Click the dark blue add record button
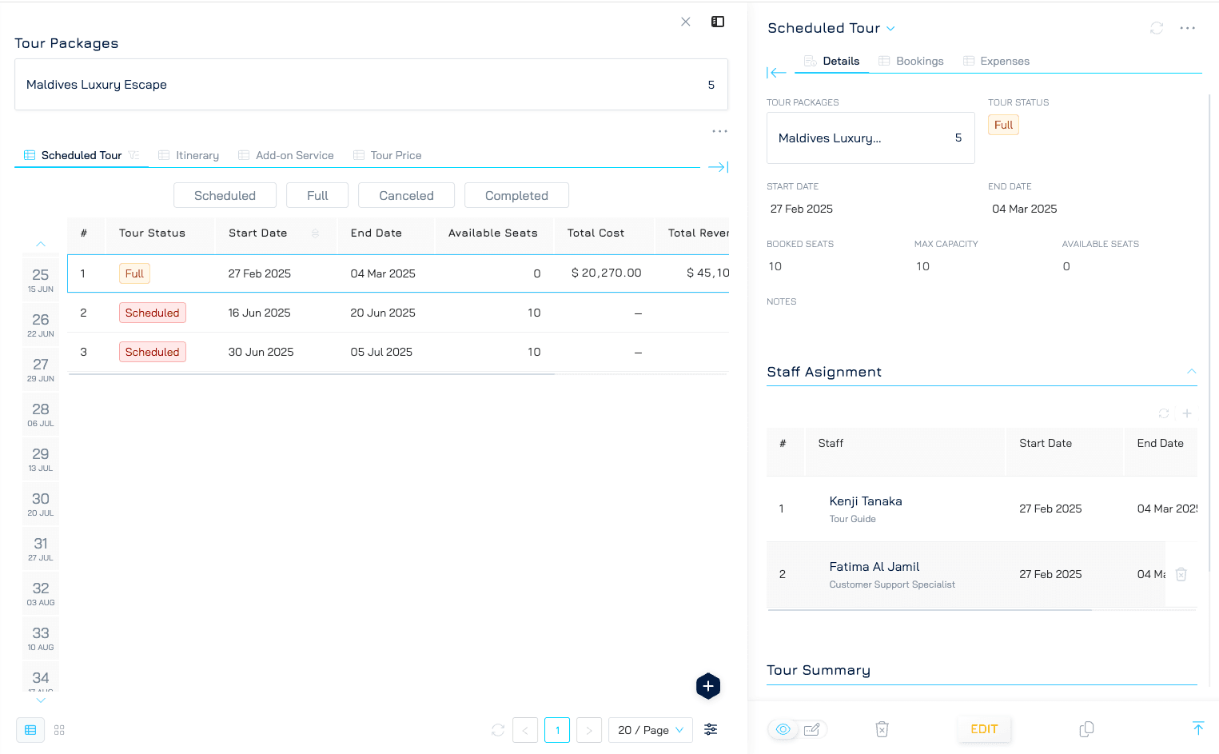The width and height of the screenshot is (1219, 754). click(x=707, y=686)
